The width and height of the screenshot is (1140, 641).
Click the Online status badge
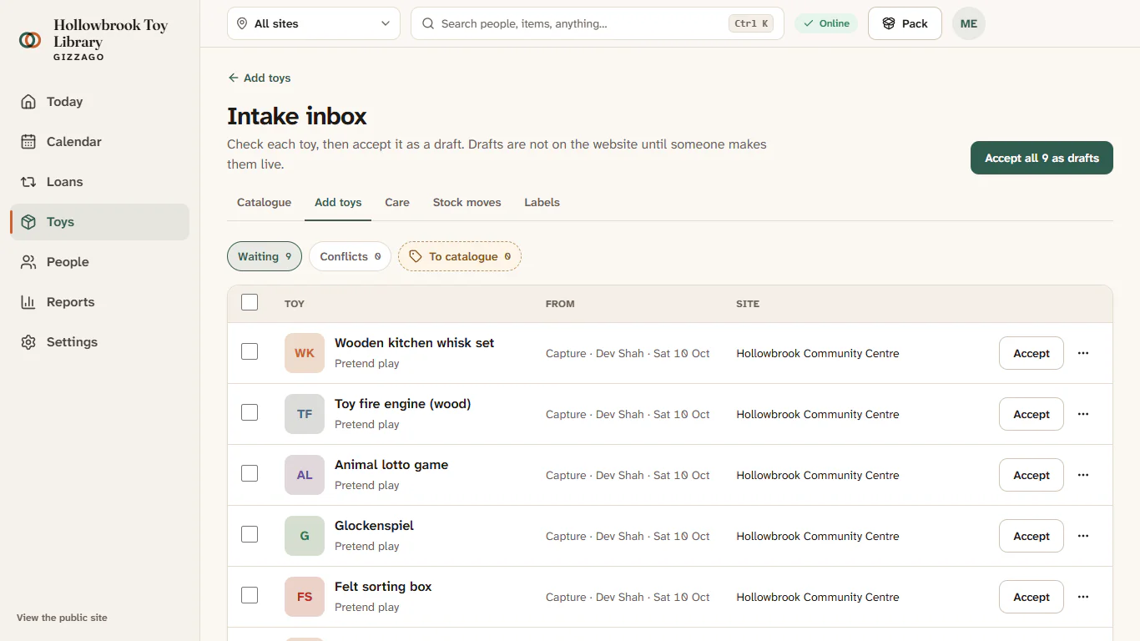(x=826, y=23)
